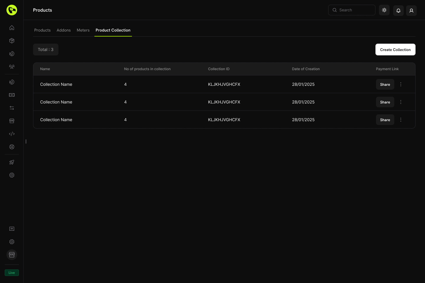
Task: Select the Developer code icon
Action: [12, 134]
